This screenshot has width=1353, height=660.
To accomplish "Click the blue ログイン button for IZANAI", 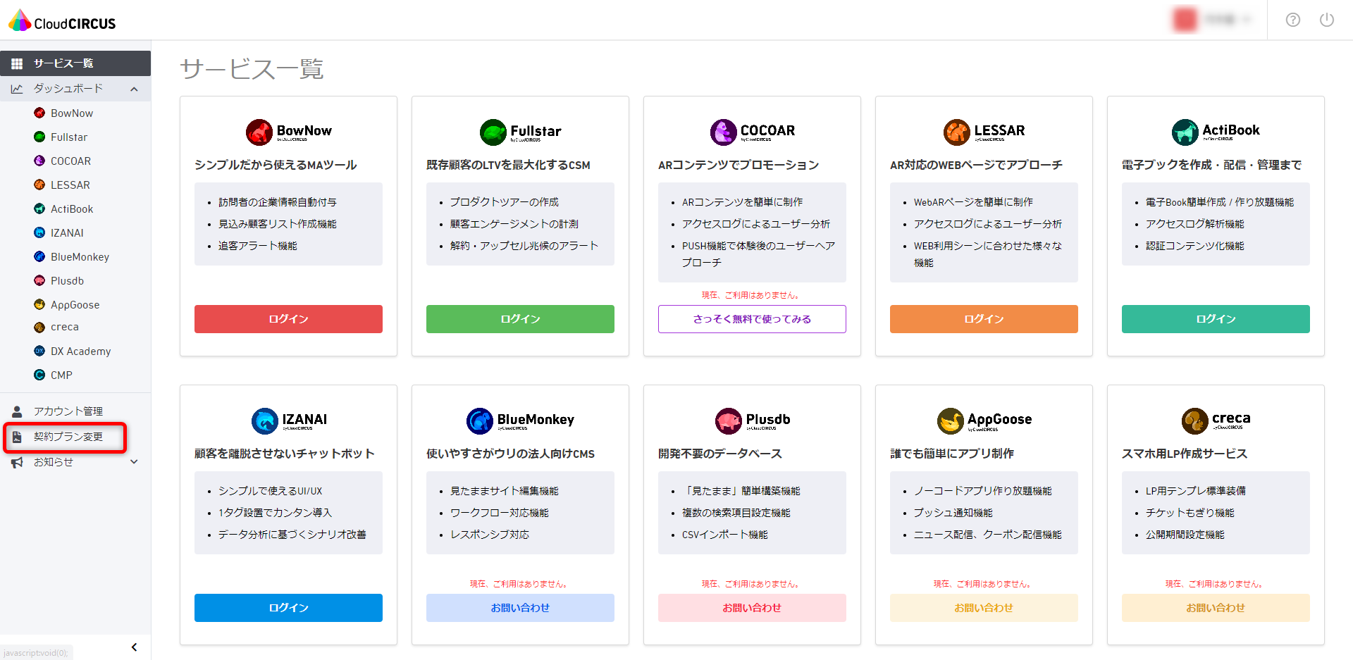I will pos(288,608).
